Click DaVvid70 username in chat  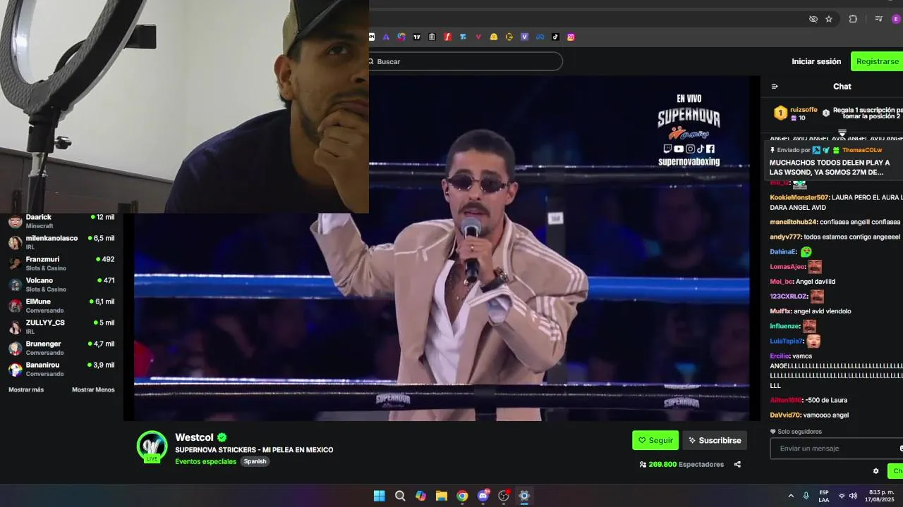(785, 415)
